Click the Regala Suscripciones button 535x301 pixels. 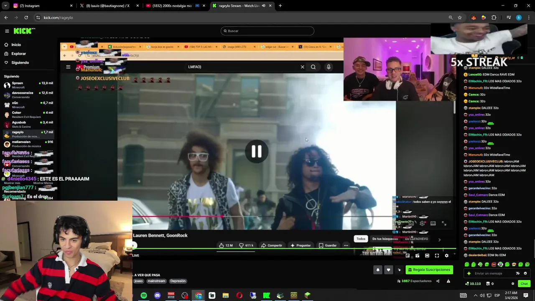[x=429, y=270]
